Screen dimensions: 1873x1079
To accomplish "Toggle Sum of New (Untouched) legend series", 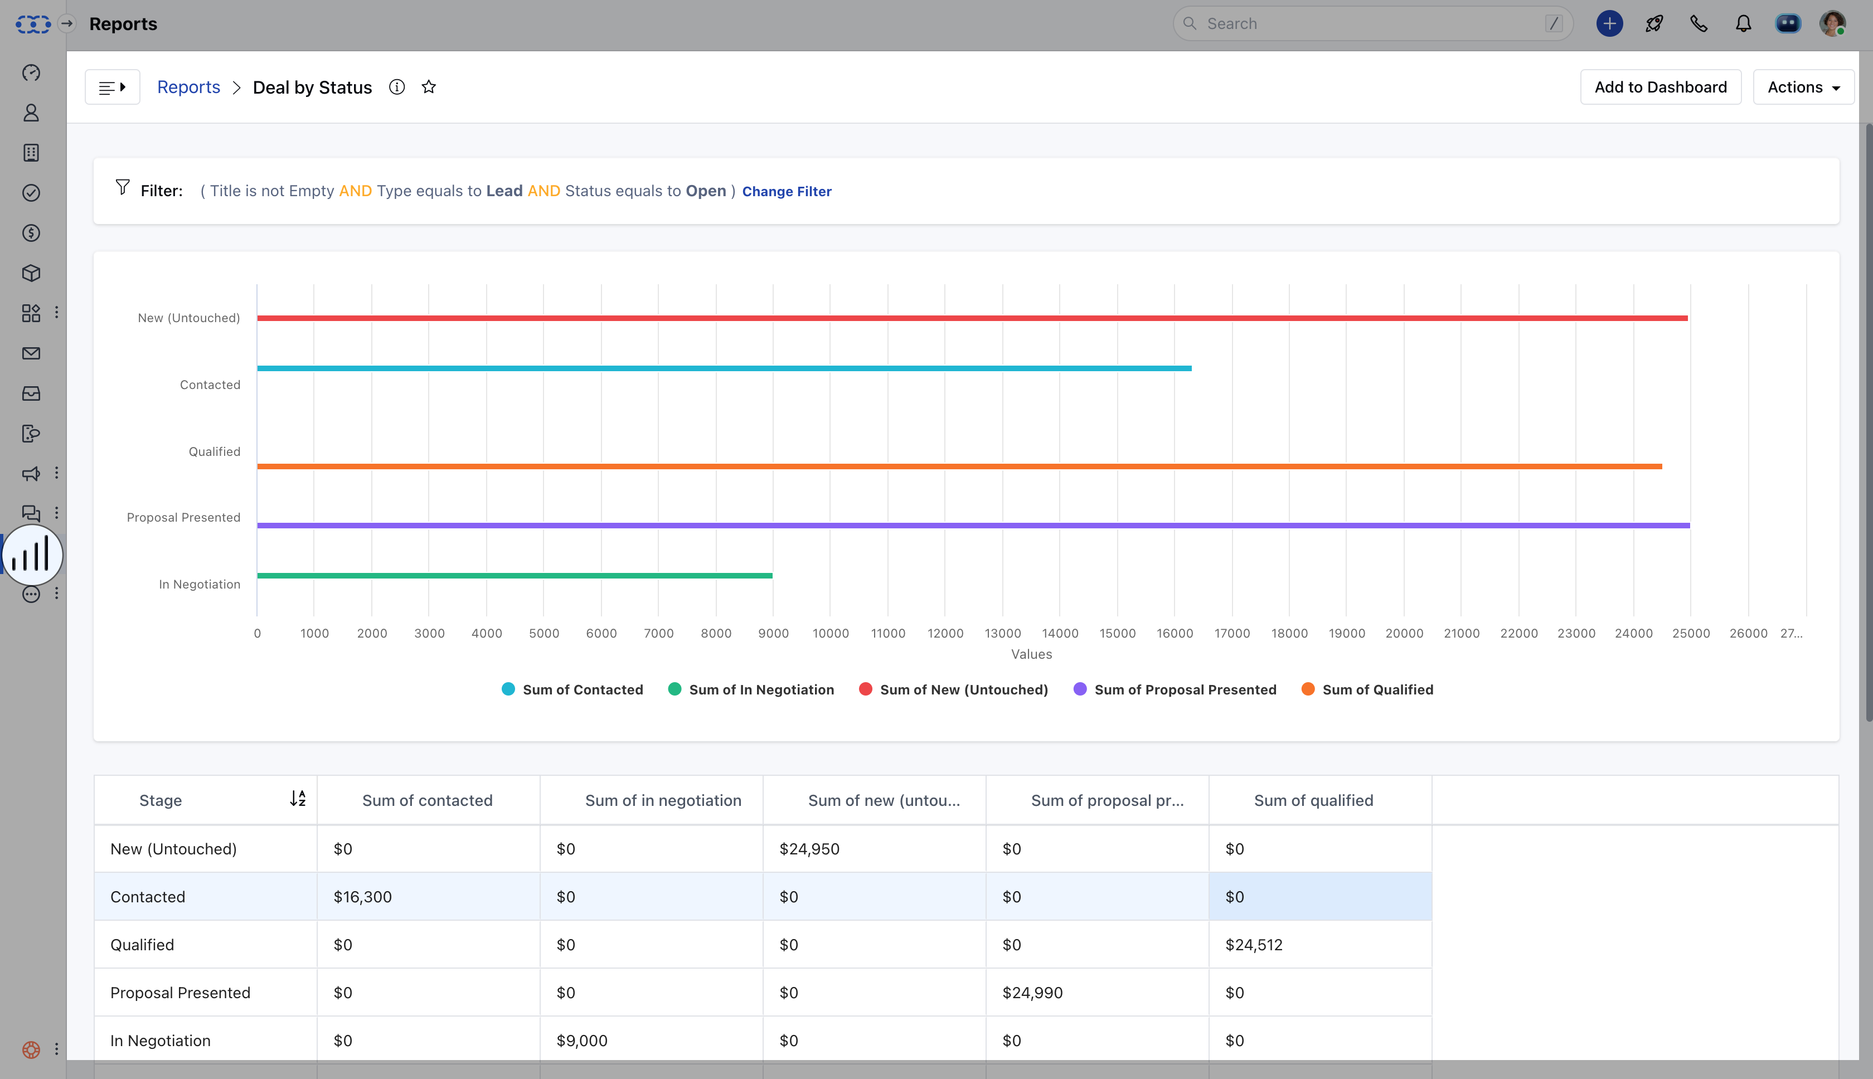I will (x=953, y=689).
